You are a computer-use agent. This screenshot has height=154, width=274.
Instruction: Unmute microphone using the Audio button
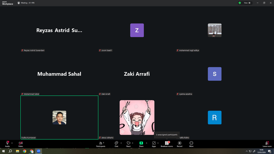tap(7, 144)
